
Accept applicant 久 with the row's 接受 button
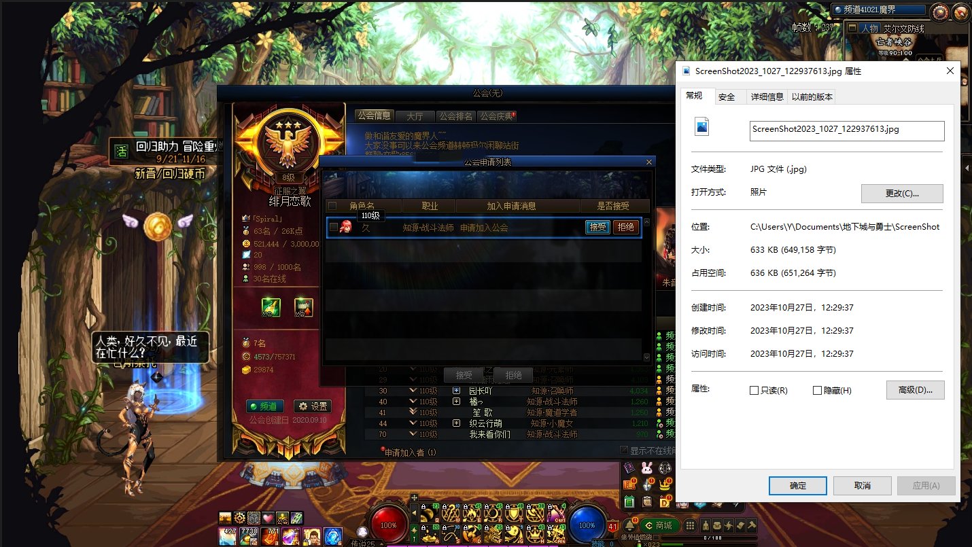tap(598, 227)
